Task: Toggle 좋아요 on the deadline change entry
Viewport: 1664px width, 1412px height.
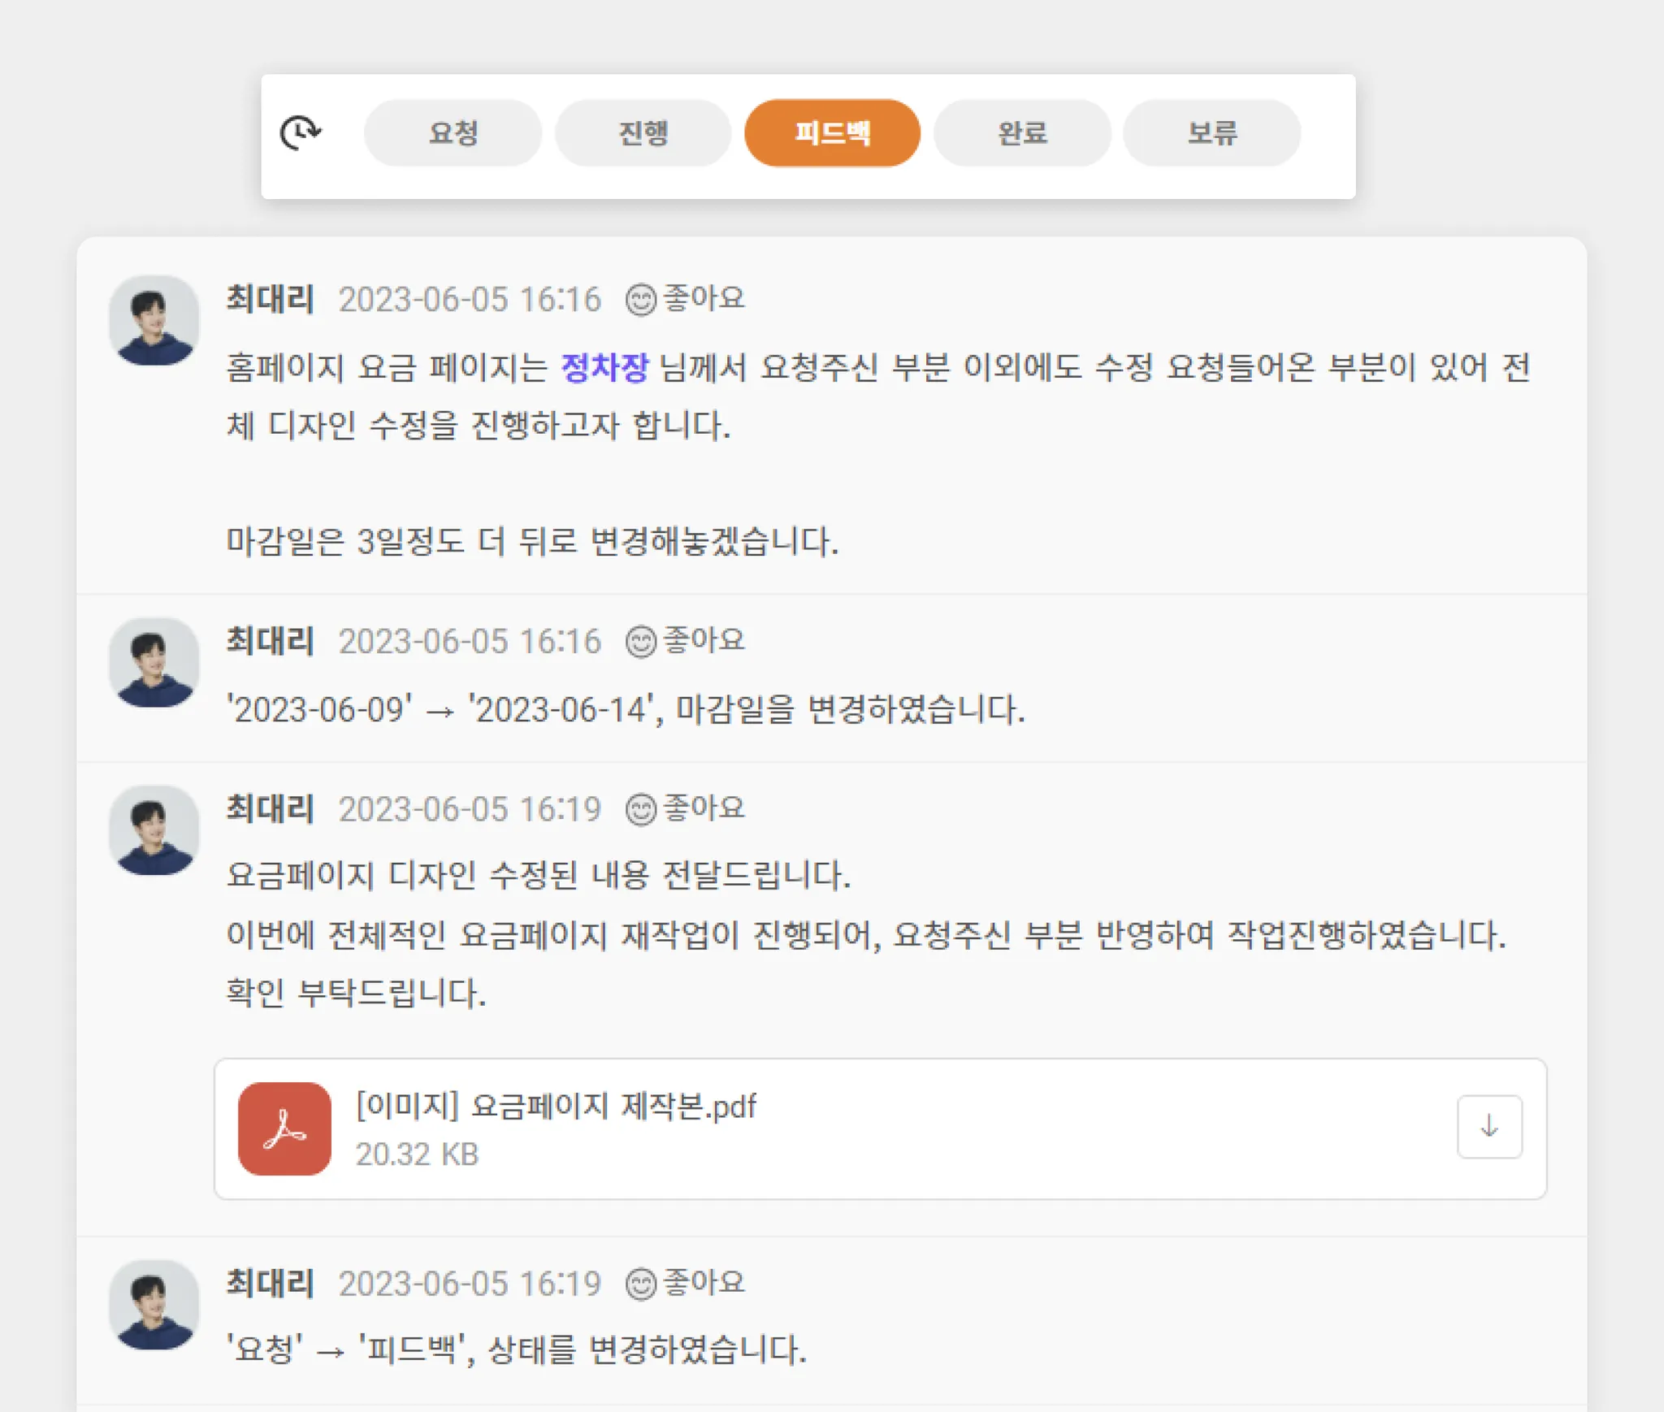Action: pos(686,641)
